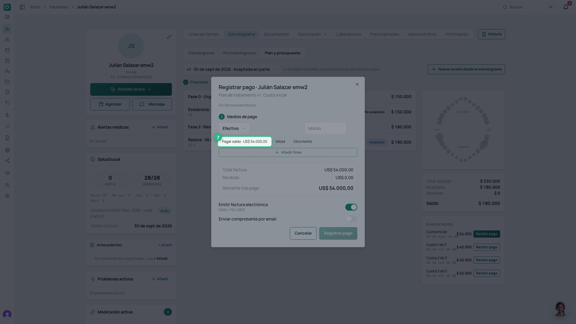Close the Registrar pago dialog
The height and width of the screenshot is (324, 576).
click(357, 84)
